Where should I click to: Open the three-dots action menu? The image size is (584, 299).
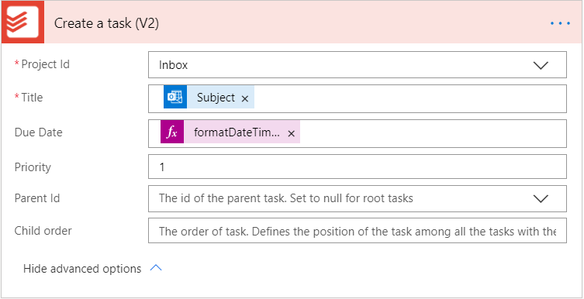pyautogui.click(x=560, y=23)
